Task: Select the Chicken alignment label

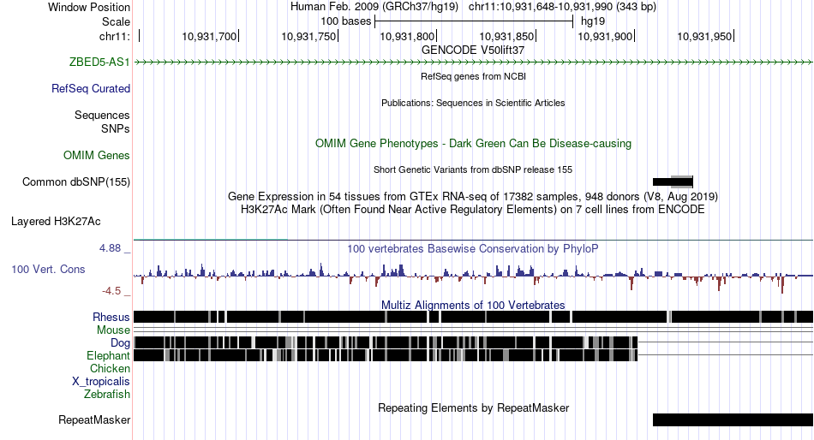Action: click(110, 368)
